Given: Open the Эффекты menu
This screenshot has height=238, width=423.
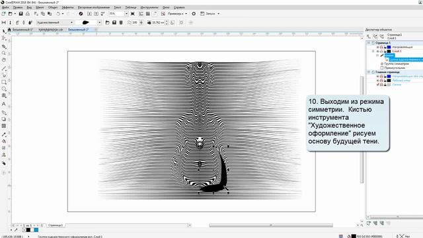Looking at the screenshot, I should click(x=67, y=7).
